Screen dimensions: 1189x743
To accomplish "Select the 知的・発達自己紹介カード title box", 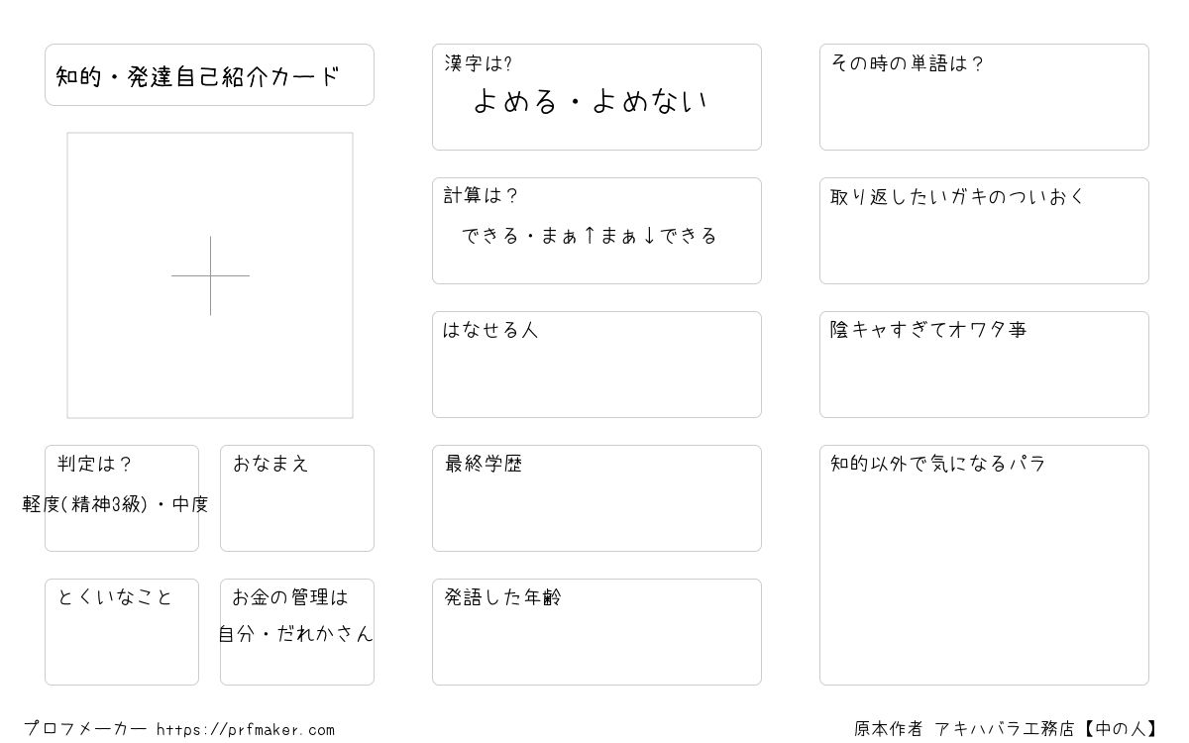I will [x=209, y=75].
